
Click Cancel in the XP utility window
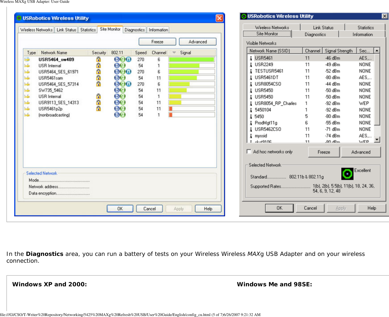click(x=149, y=209)
